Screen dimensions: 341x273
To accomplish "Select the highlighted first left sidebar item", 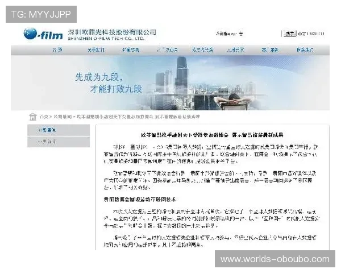I will pos(59,130).
